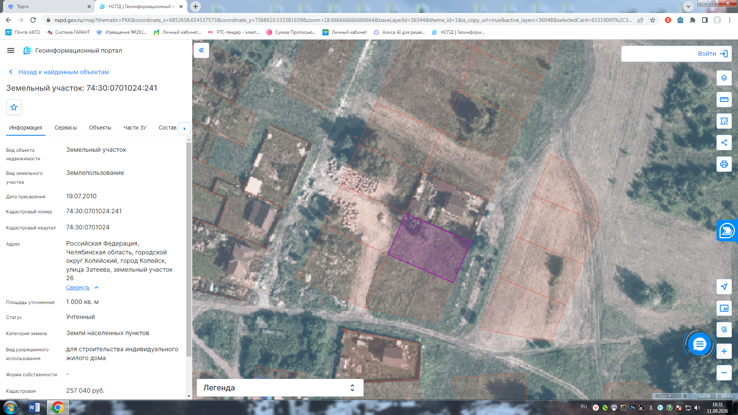Click the share map icon
The image size is (738, 415).
click(x=724, y=143)
